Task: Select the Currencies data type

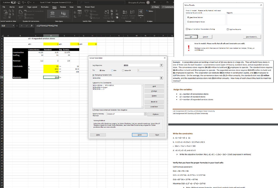Action: point(64,14)
